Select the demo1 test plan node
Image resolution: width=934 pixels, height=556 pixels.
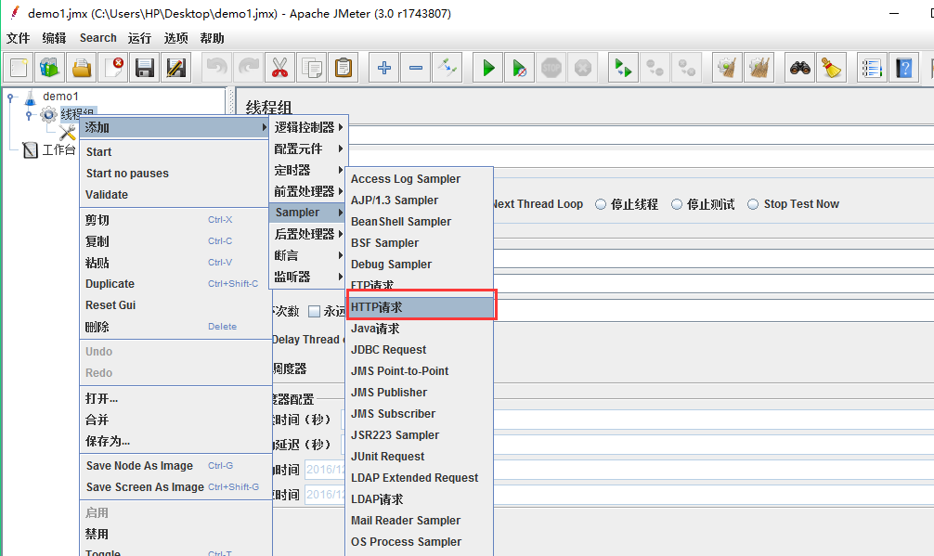click(x=60, y=97)
